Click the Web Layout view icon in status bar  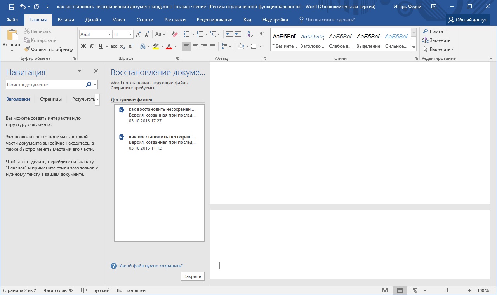click(414, 290)
